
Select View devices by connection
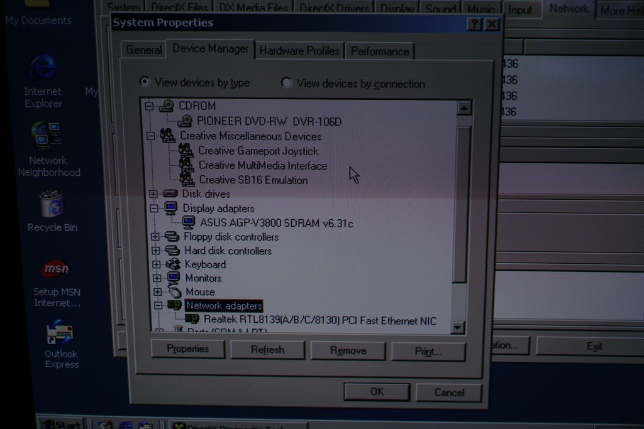(x=287, y=82)
